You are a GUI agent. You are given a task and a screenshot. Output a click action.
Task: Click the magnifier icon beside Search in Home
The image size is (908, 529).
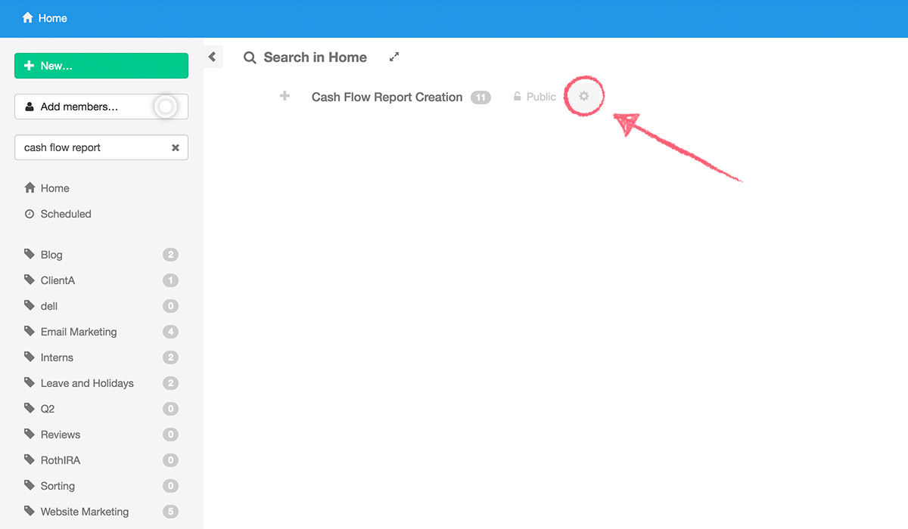tap(250, 57)
